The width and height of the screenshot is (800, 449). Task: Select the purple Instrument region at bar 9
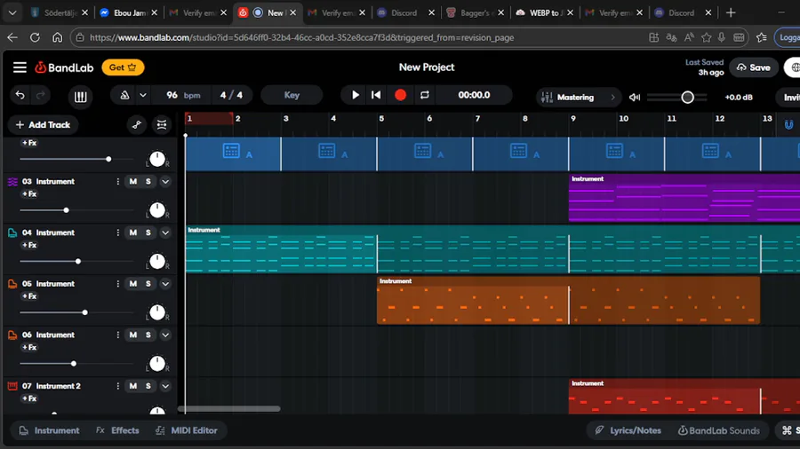tap(684, 199)
